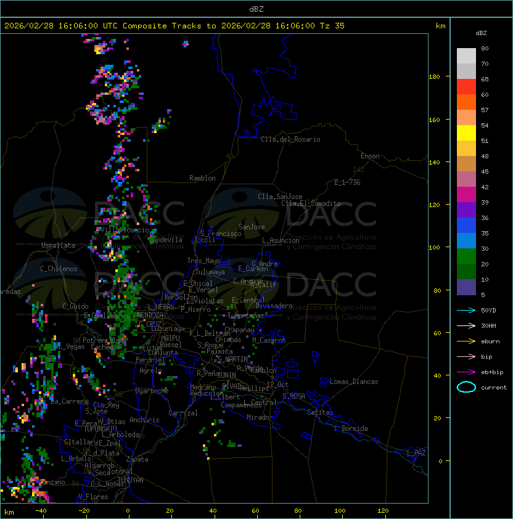Select the orange 57-60 dBZ color band
The height and width of the screenshot is (519, 513).
466,102
